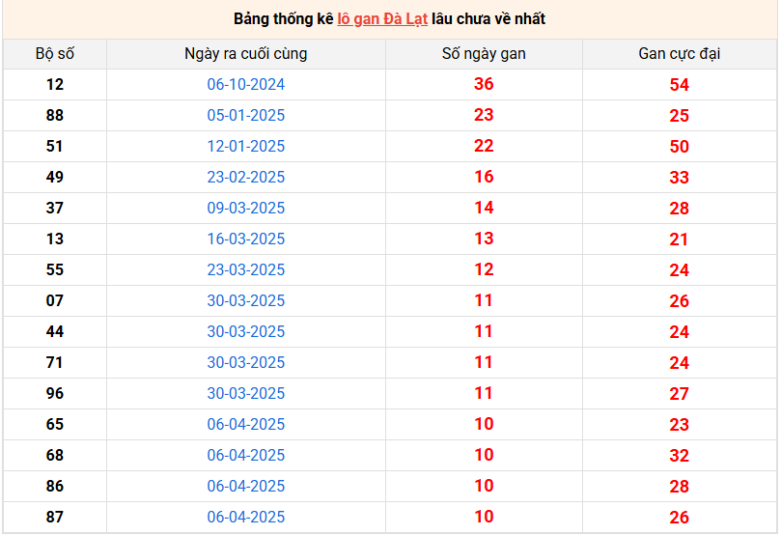Select the max gan value 50
Screen dimensions: 781x535
[680, 147]
